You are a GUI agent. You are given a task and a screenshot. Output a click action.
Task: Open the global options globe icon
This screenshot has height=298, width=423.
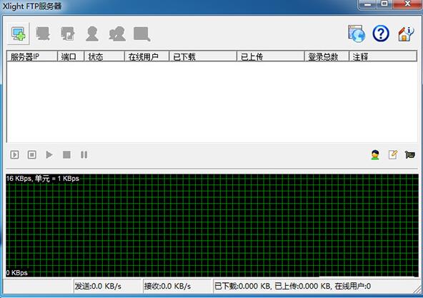coord(357,34)
